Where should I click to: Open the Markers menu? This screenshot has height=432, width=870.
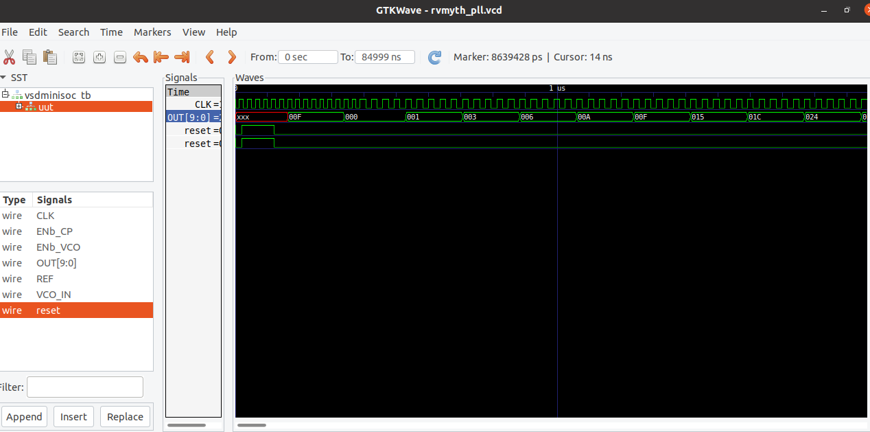[x=152, y=32]
